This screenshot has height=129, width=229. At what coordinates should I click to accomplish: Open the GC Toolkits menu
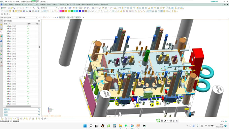click(77, 4)
